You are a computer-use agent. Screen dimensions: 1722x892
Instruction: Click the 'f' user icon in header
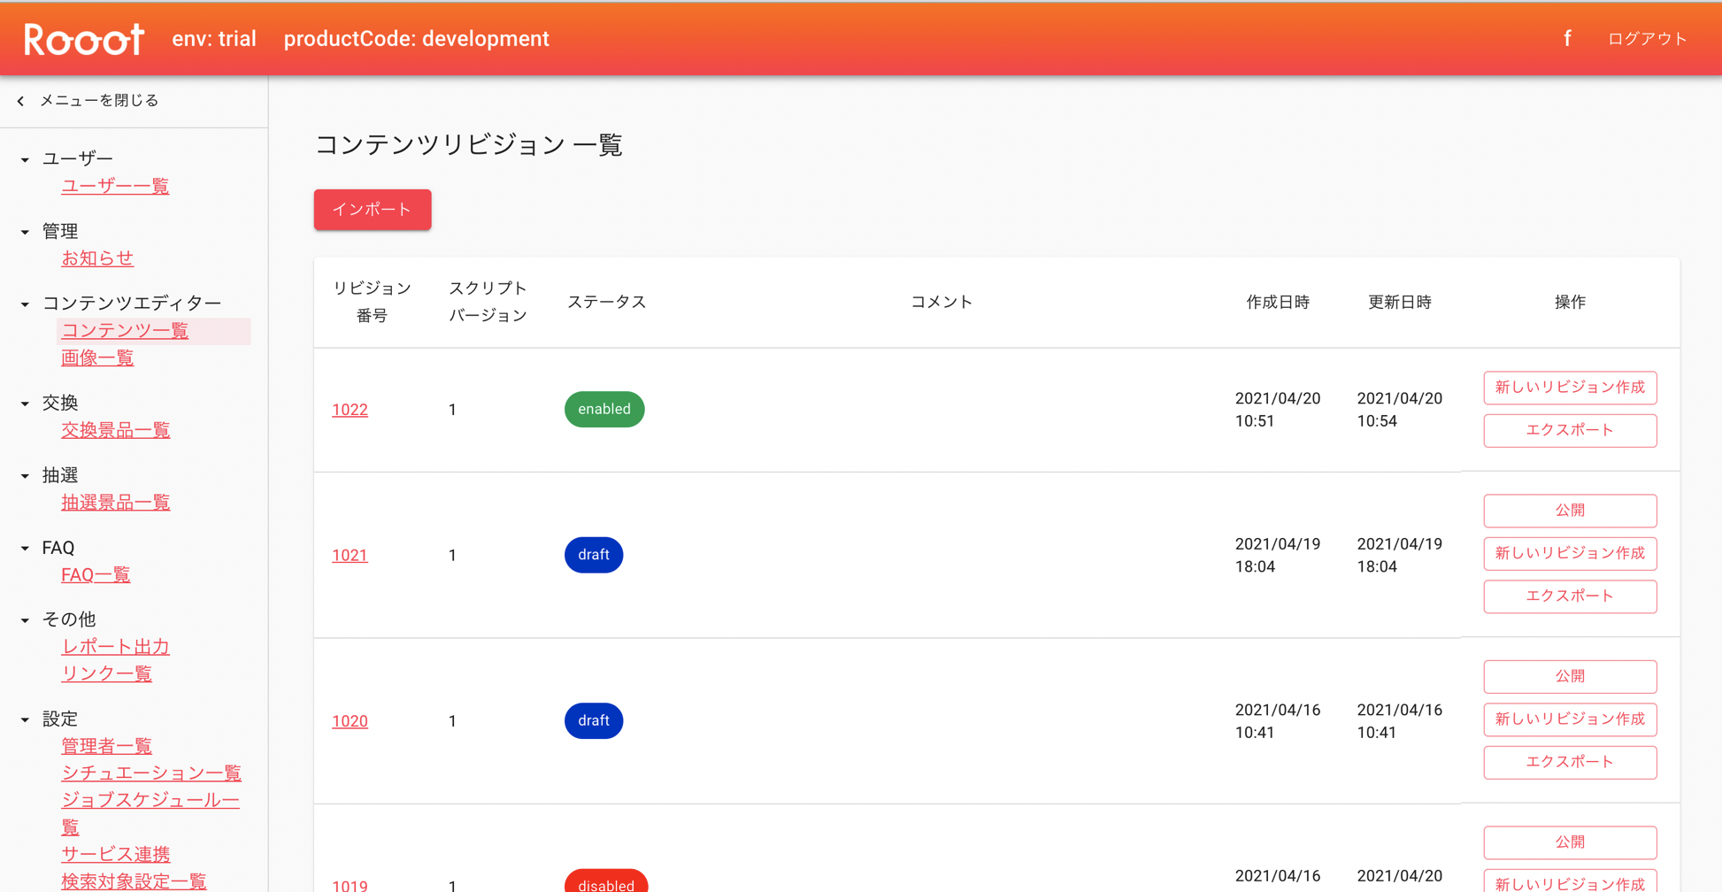1567,39
